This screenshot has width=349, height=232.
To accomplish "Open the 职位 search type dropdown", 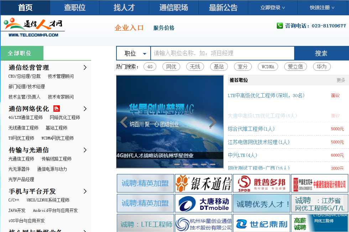I will [134, 53].
